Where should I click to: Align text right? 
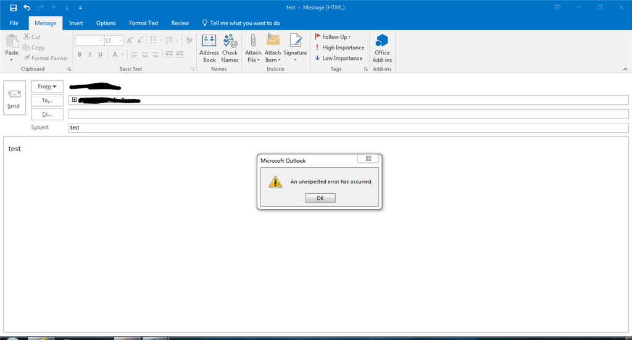[155, 54]
